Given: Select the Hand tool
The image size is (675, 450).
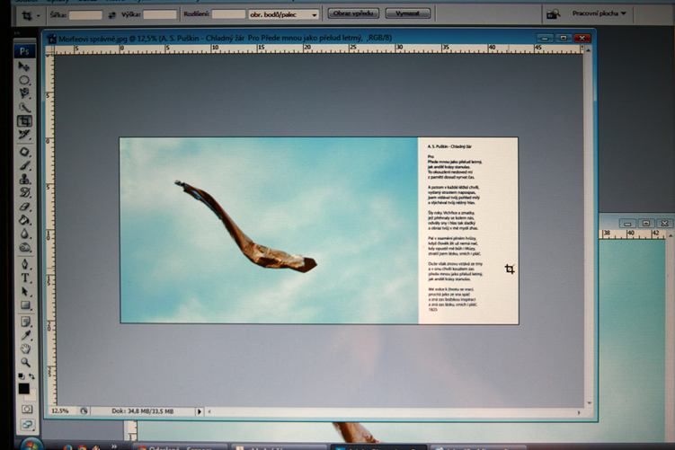Looking at the screenshot, I should 24,349.
